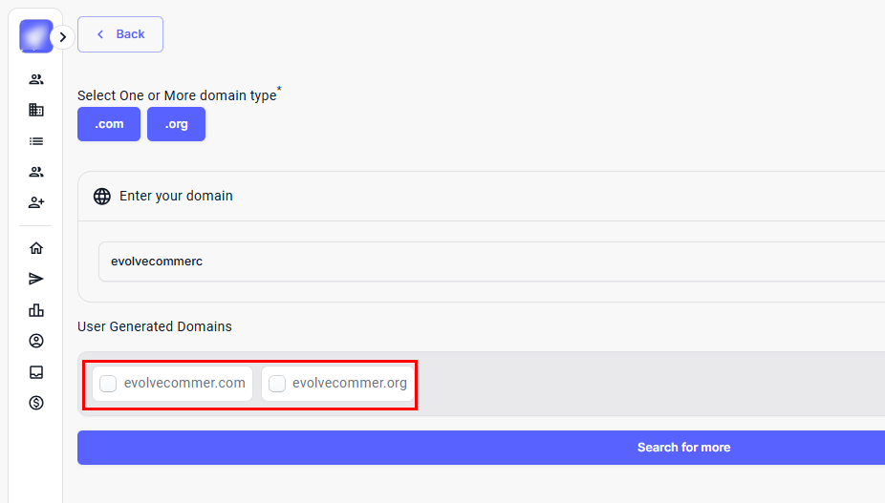Toggle the .org domain type

(176, 124)
